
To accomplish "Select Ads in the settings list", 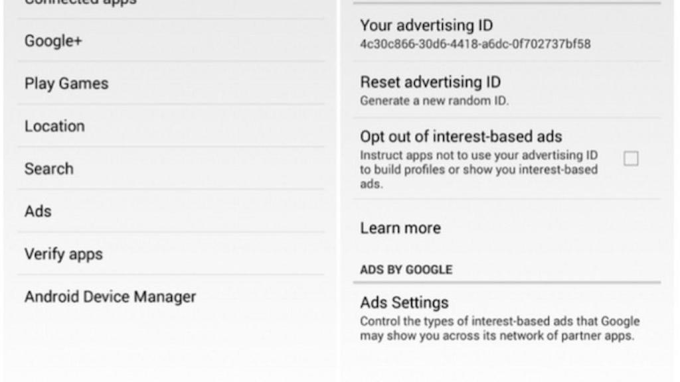I will point(37,211).
